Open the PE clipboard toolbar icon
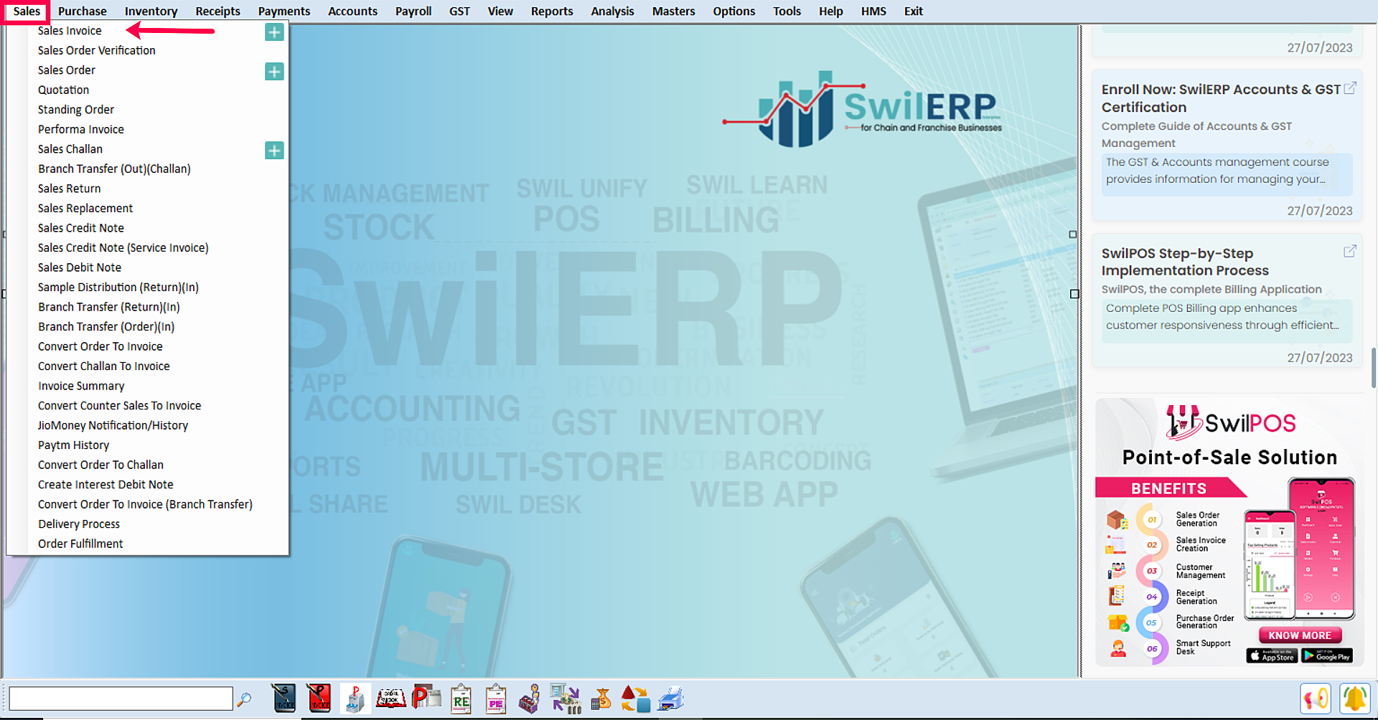 coord(496,698)
